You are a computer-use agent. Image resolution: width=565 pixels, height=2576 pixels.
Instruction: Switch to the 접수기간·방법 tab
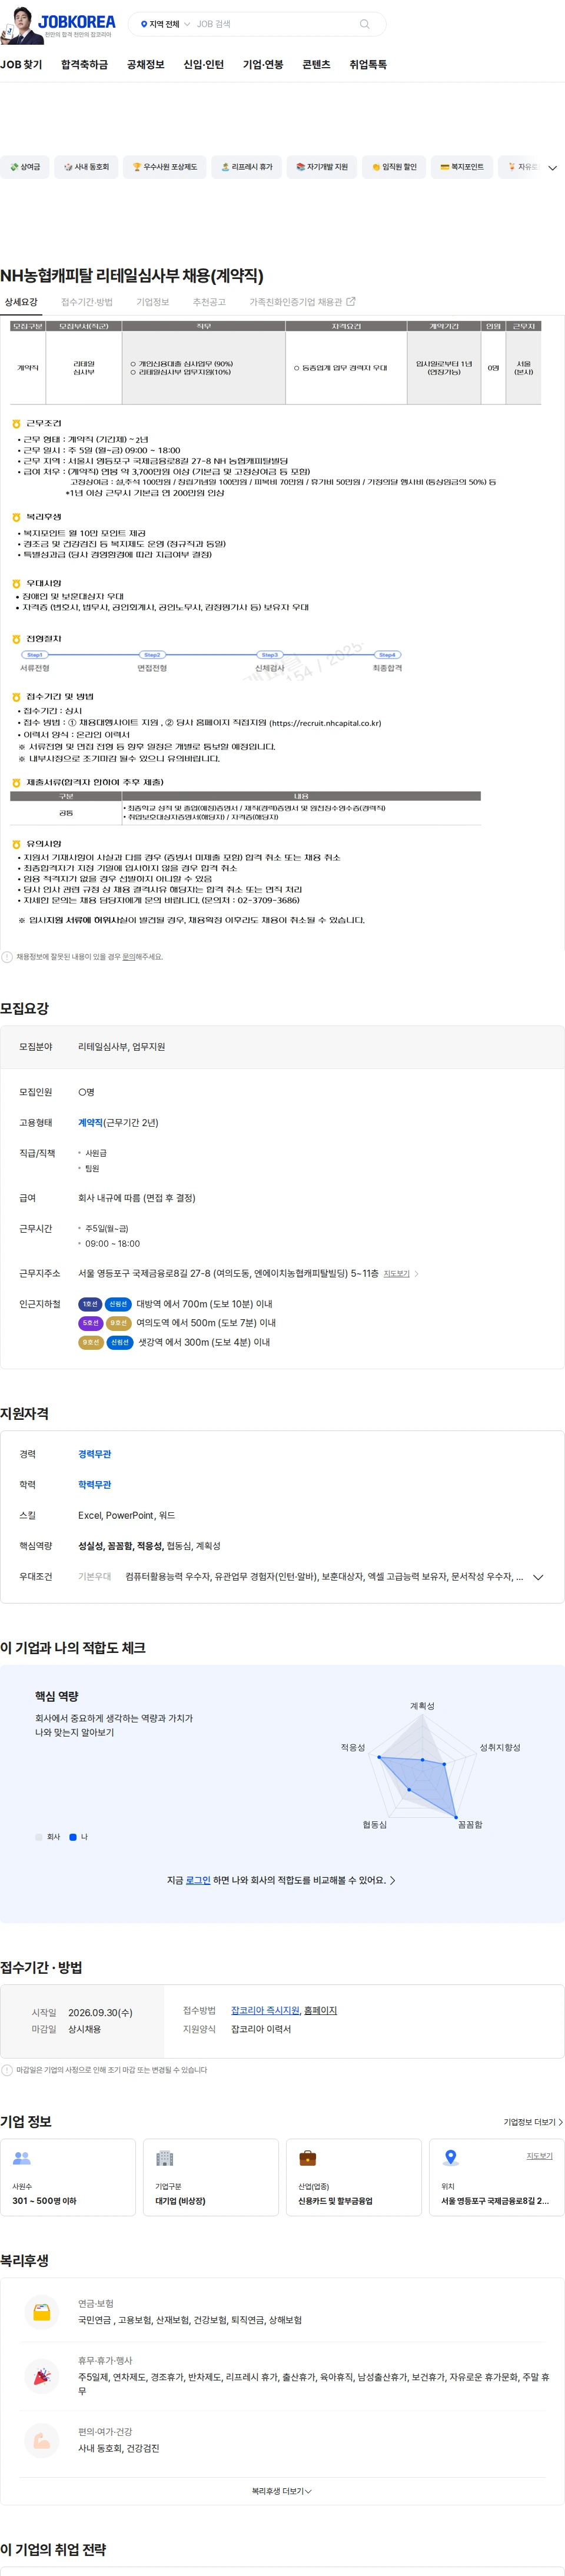(x=87, y=302)
